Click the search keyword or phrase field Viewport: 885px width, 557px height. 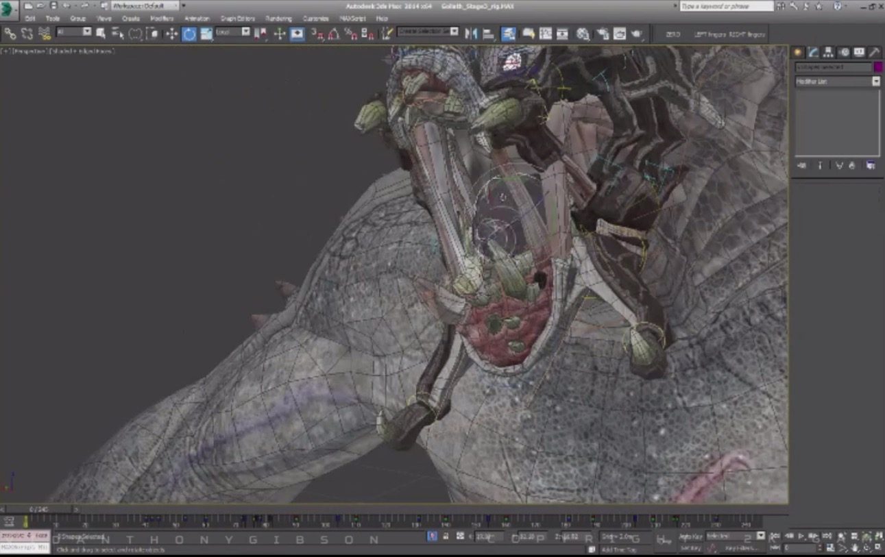pos(726,5)
